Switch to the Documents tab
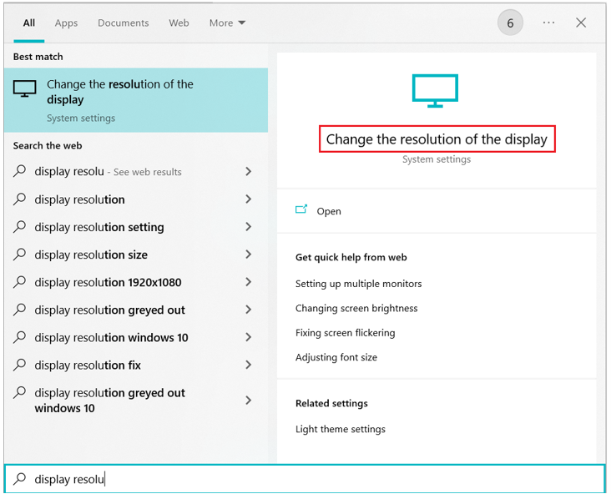The width and height of the screenshot is (611, 494). coord(123,23)
